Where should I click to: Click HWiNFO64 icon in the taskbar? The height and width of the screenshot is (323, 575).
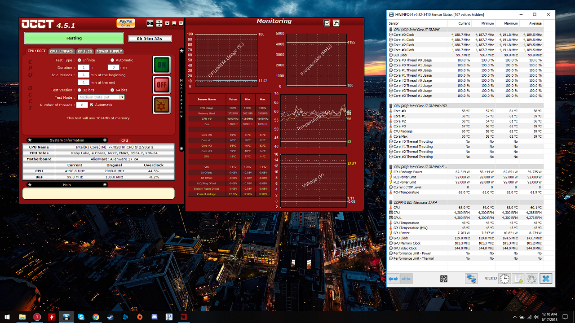coord(66,317)
